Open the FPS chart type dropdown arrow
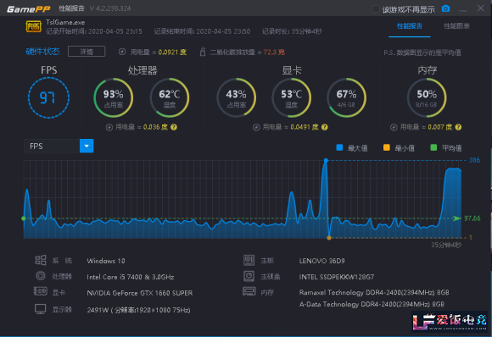Screen dimensions: 492x337 tap(87, 146)
